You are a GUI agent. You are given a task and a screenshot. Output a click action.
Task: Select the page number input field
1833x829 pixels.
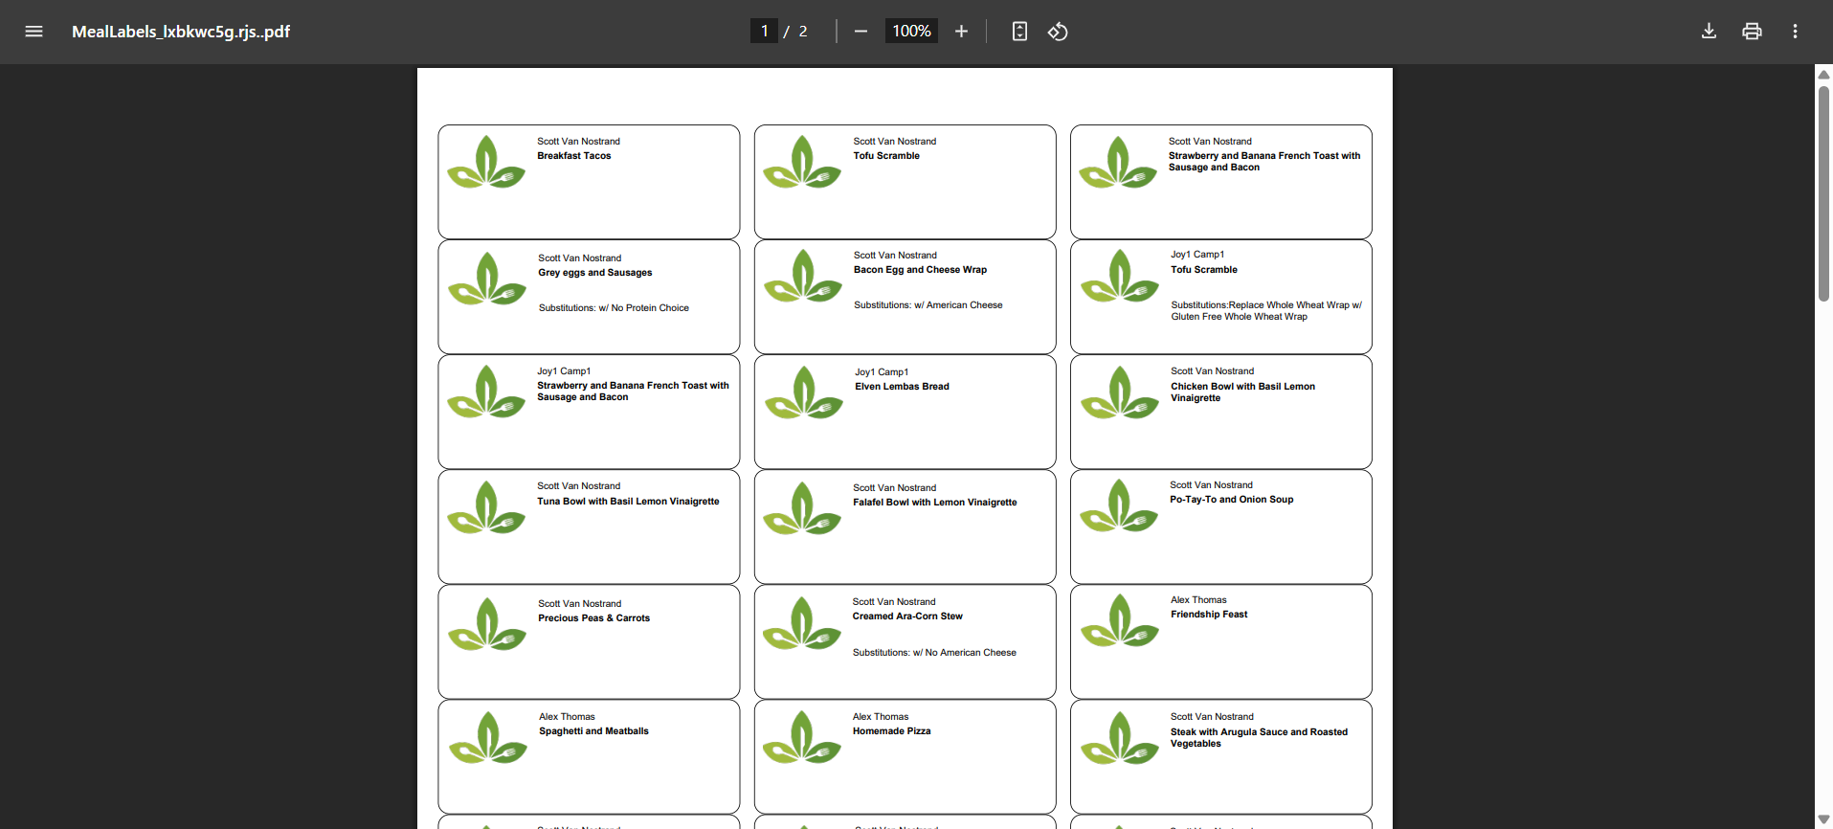tap(764, 32)
